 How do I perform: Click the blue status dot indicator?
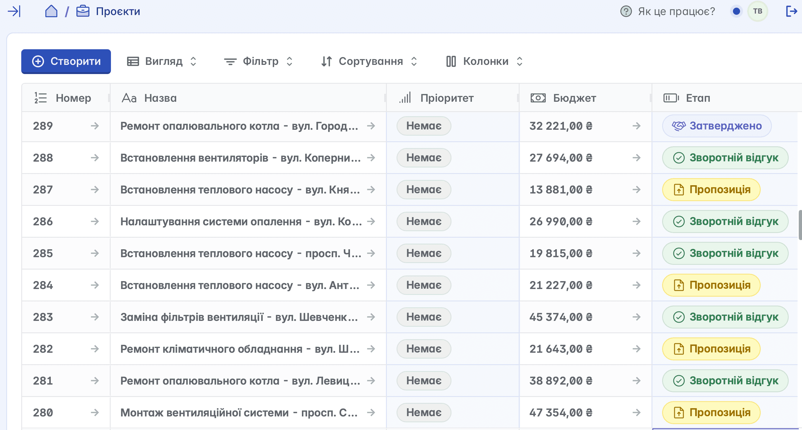(736, 11)
